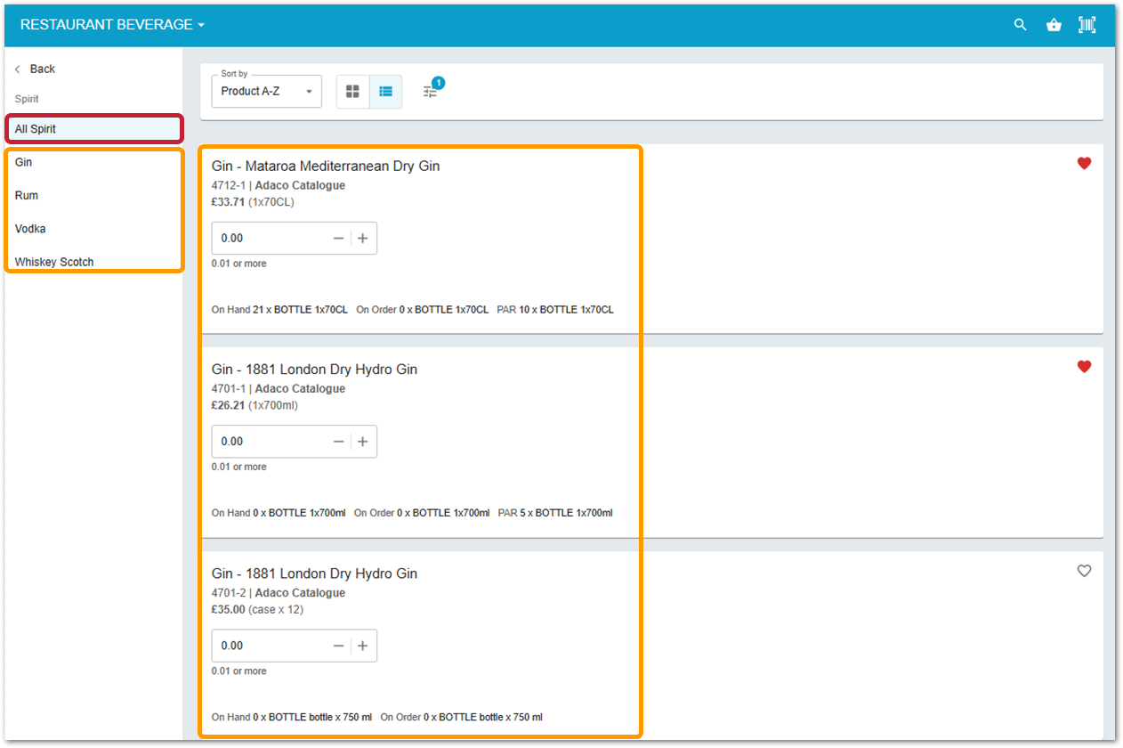Unfavorite the 1881 London Dry Hydro Gin bottle
Image resolution: width=1123 pixels, height=748 pixels.
click(x=1084, y=366)
